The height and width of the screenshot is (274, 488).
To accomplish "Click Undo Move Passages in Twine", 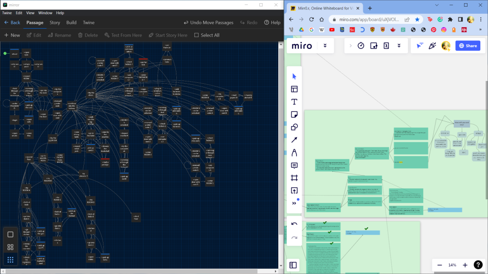I will (x=209, y=22).
